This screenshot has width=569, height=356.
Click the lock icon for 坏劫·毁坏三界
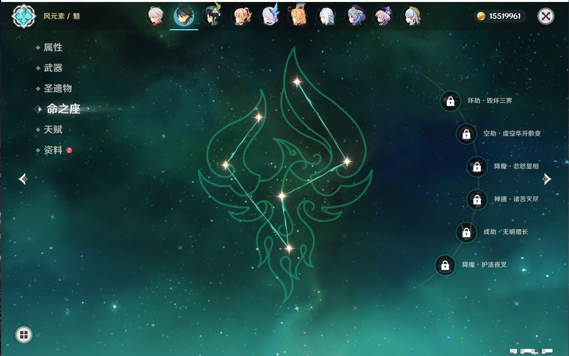(x=450, y=101)
